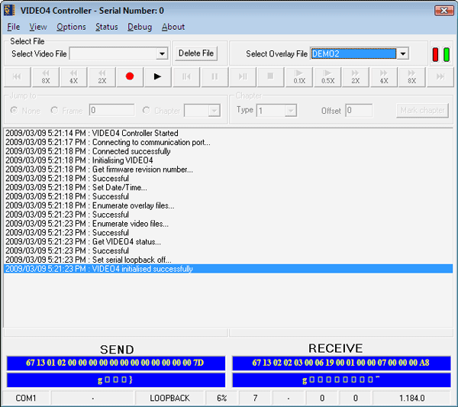458x407 pixels.
Task: Click the 8X rewind button
Action: (45, 76)
